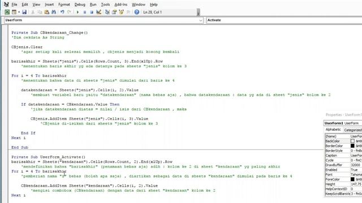Click the 'Private Sub UserForm_Activate()' line
Screen dimensions: 362x203
pos(48,157)
